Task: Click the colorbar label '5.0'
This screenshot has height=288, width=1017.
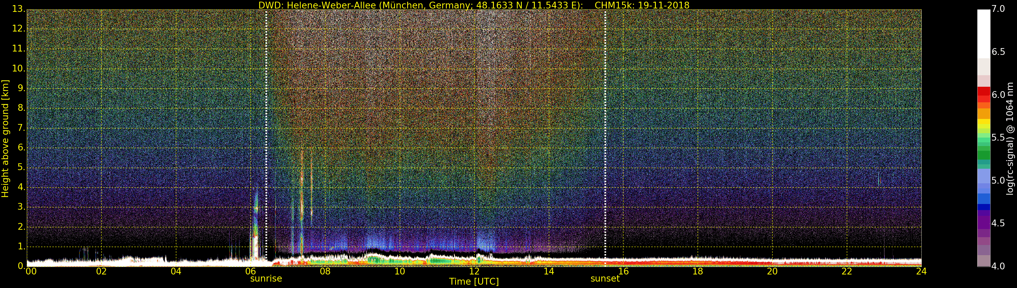Action: pos(998,181)
